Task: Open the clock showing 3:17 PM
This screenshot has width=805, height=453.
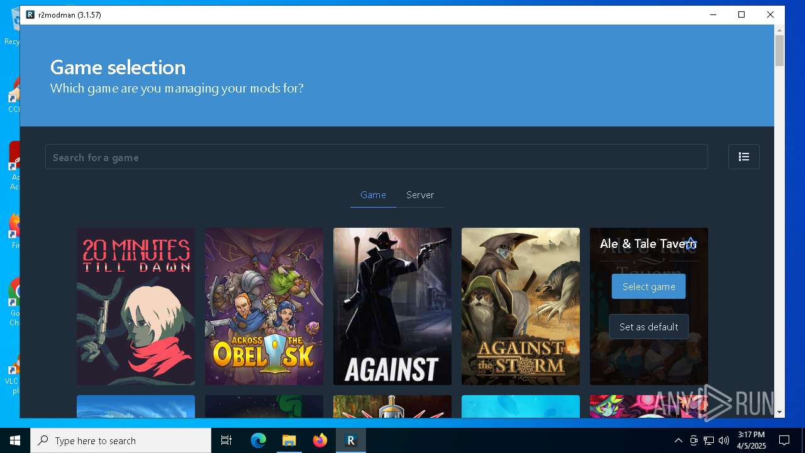Action: click(752, 440)
